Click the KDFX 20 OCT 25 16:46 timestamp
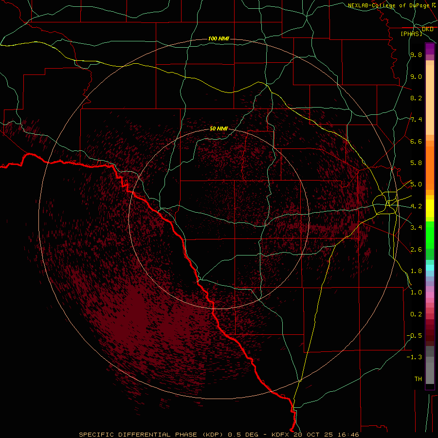Image resolution: width=438 pixels, height=438 pixels. pyautogui.click(x=315, y=435)
